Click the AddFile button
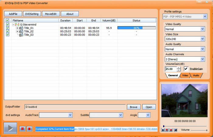The image size is (213, 137). [13, 14]
